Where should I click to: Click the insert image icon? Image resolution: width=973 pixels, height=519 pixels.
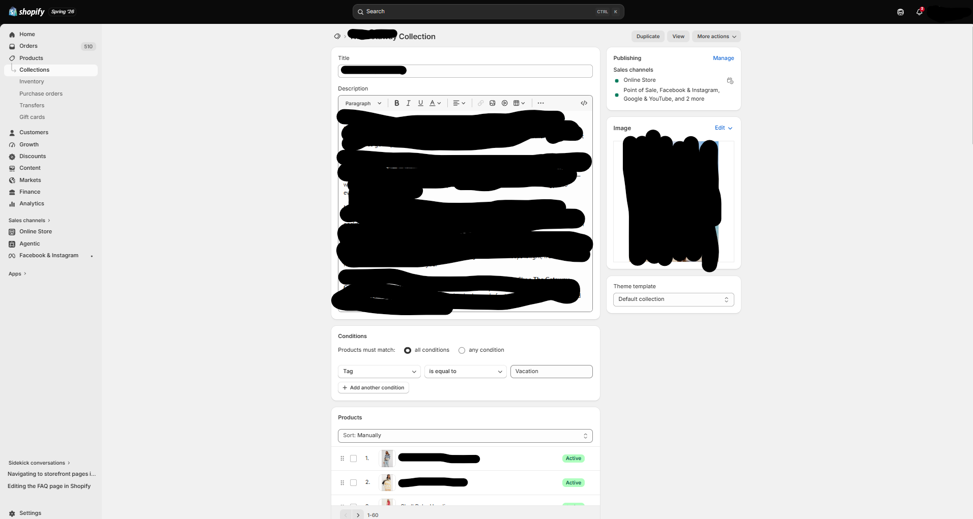493,103
